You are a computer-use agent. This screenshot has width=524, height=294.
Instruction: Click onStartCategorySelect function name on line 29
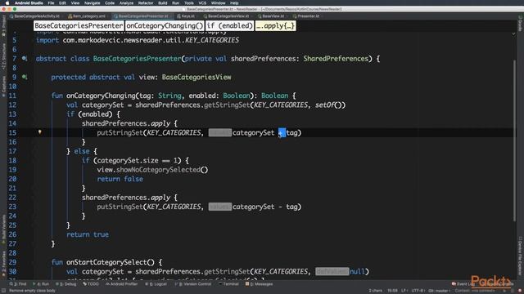(106, 262)
